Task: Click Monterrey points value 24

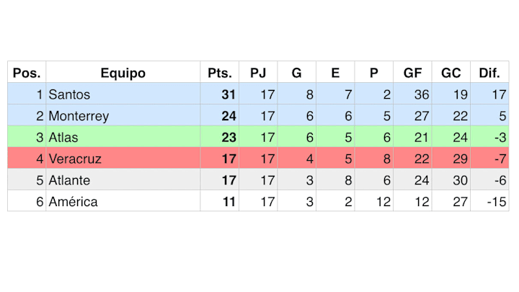Action: pyautogui.click(x=229, y=116)
